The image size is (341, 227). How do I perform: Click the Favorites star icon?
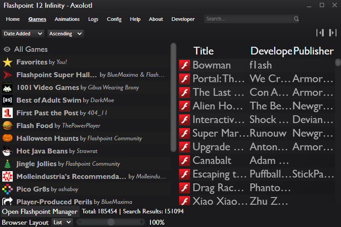coord(8,62)
